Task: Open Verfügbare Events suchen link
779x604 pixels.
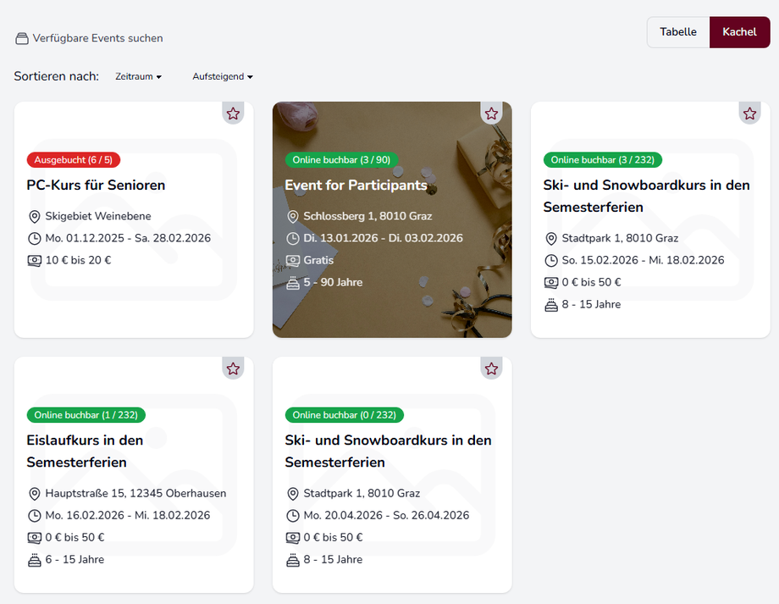Action: click(x=97, y=39)
